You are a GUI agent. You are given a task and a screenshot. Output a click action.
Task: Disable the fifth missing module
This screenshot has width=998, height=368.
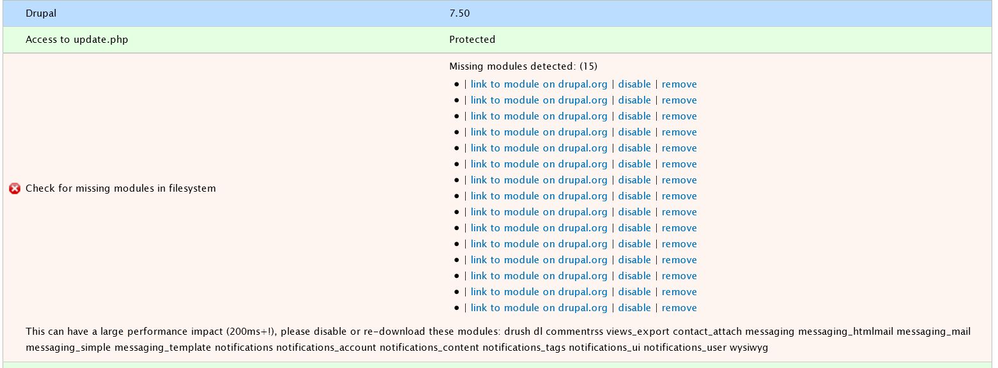click(x=634, y=148)
